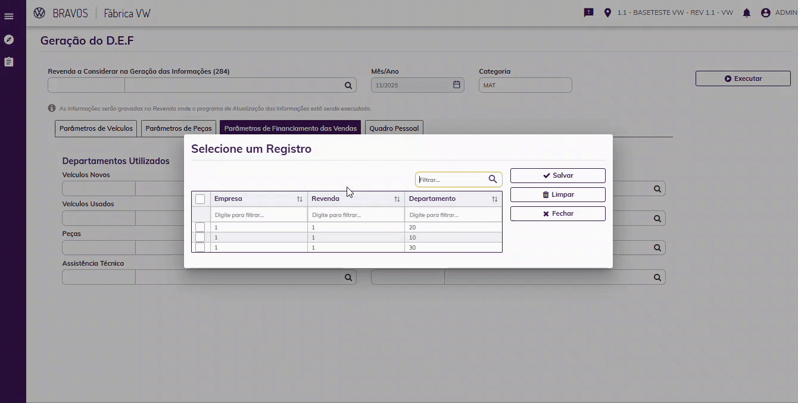Viewport: 798px width, 403px height.
Task: Toggle the select-all checkbox in table header
Action: point(200,199)
